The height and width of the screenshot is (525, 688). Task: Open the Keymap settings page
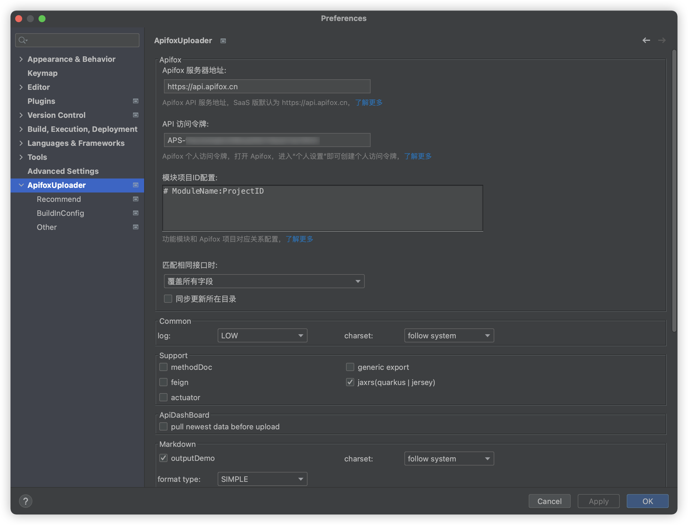[43, 73]
